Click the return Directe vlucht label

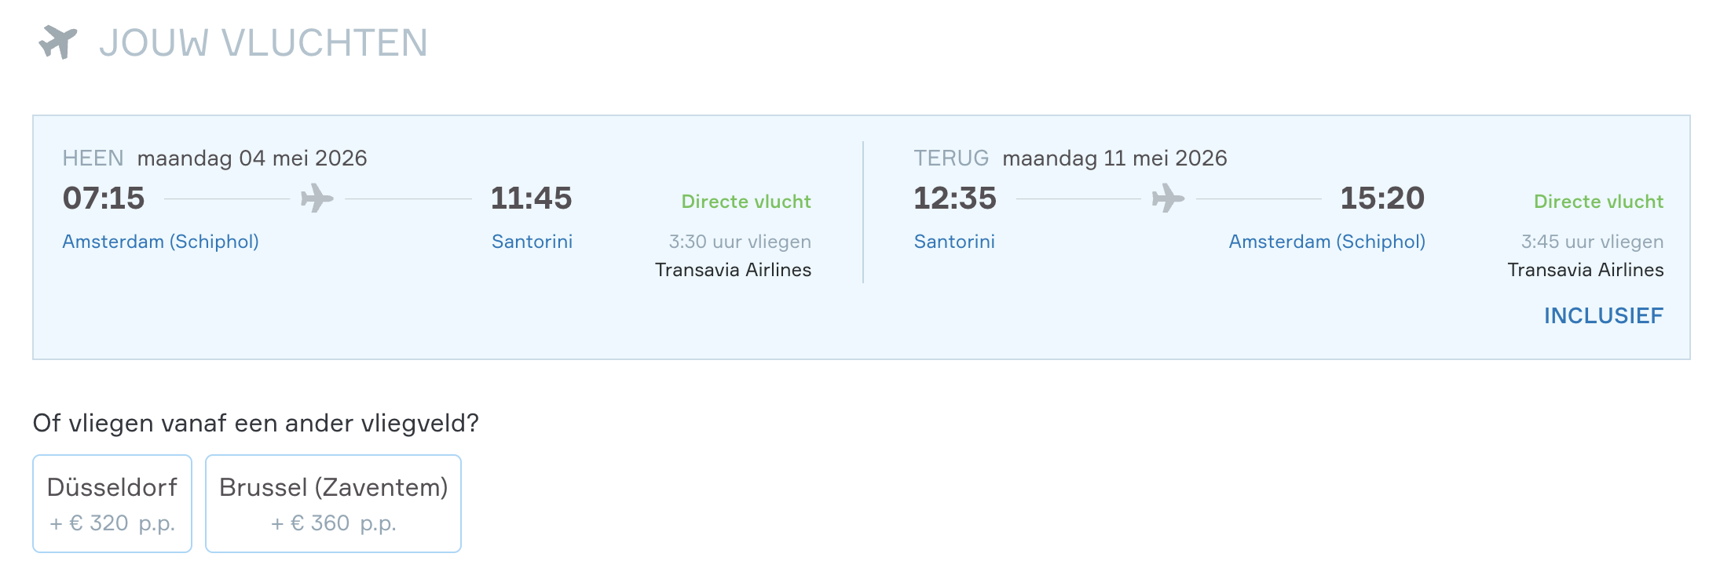coord(1598,202)
